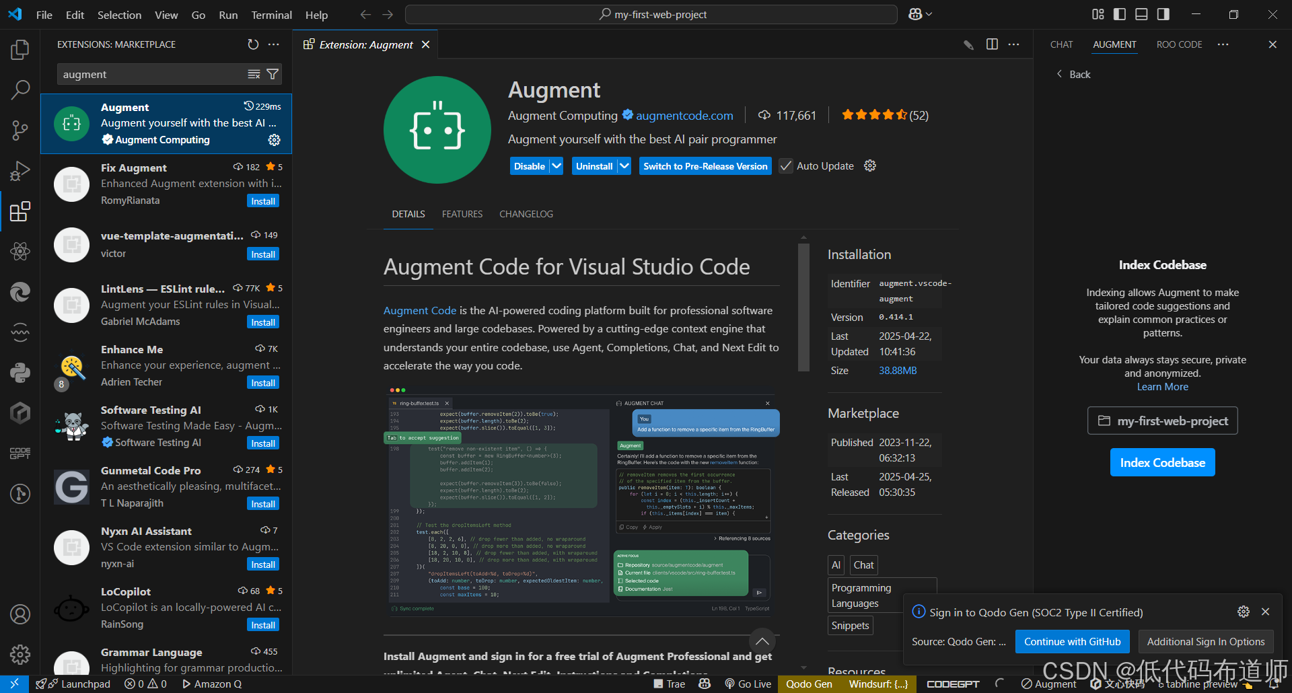
Task: Install the Enhance Me extension
Action: click(263, 383)
